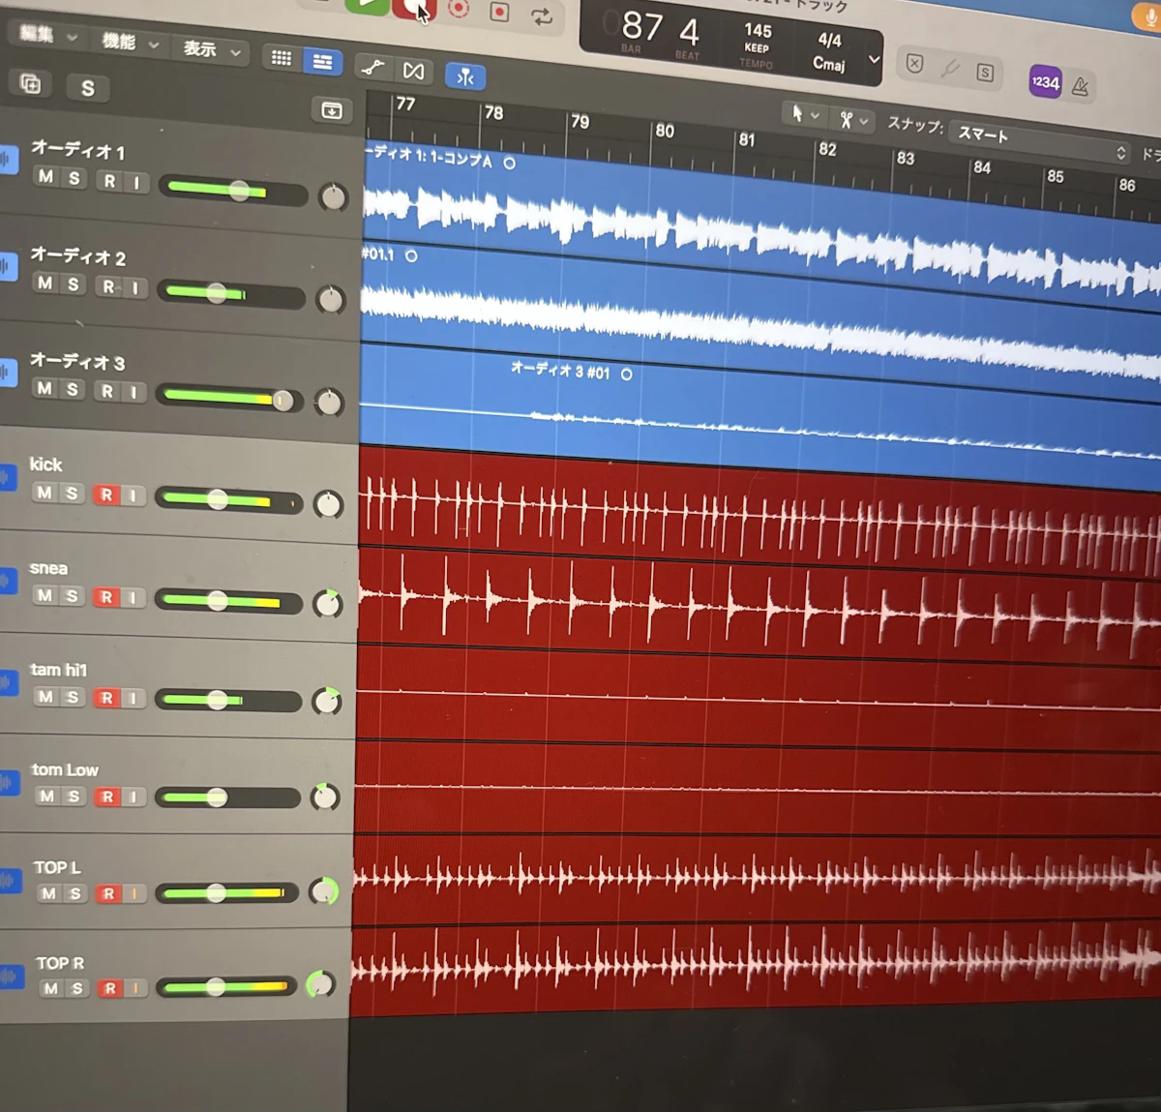The image size is (1161, 1112).
Task: Toggle Flex editing icon
Action: [x=413, y=72]
